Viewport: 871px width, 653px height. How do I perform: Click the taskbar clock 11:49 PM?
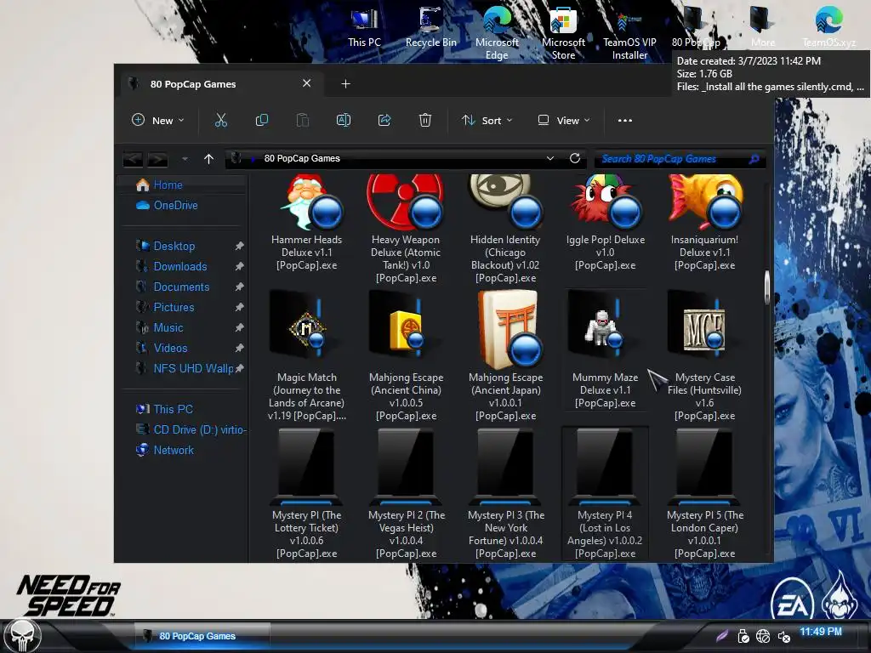(821, 632)
